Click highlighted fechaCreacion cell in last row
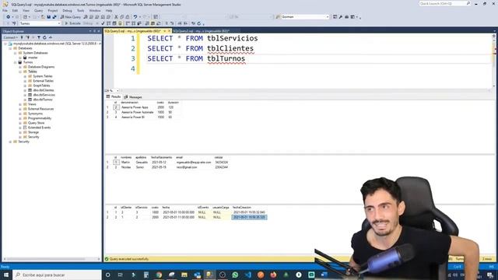The width and height of the screenshot is (498, 280). [249, 218]
